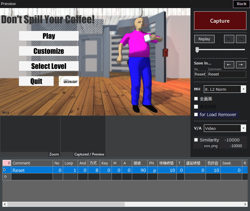Click the And column header
The height and width of the screenshot is (211, 250).
(83, 163)
